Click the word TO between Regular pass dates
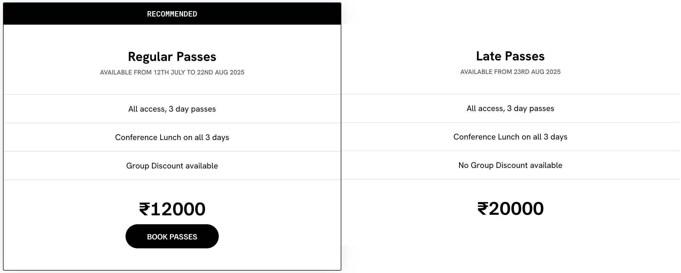 (x=191, y=73)
